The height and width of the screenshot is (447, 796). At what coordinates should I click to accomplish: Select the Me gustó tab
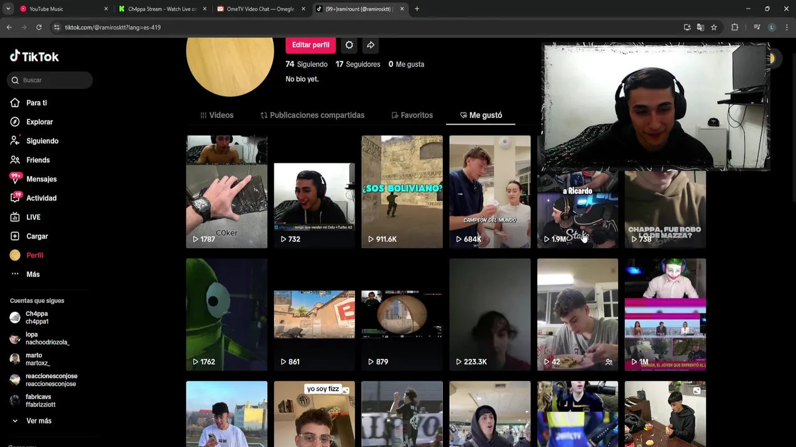click(x=481, y=115)
